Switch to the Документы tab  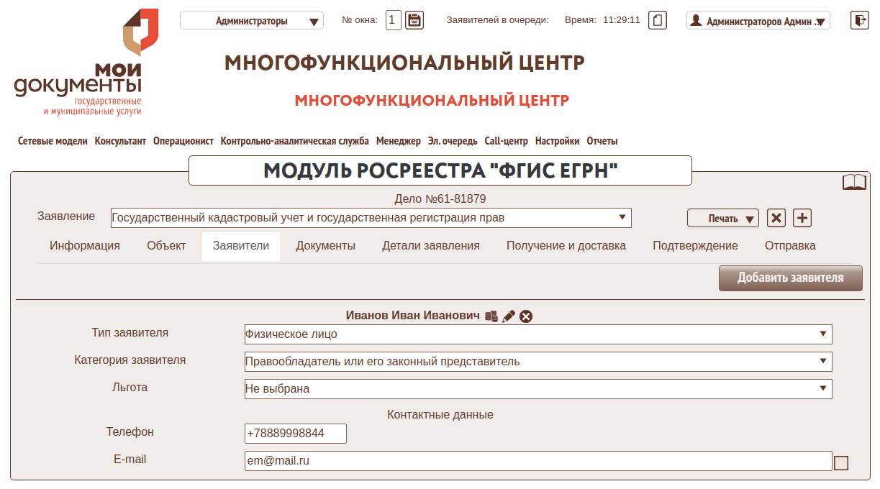pos(325,246)
